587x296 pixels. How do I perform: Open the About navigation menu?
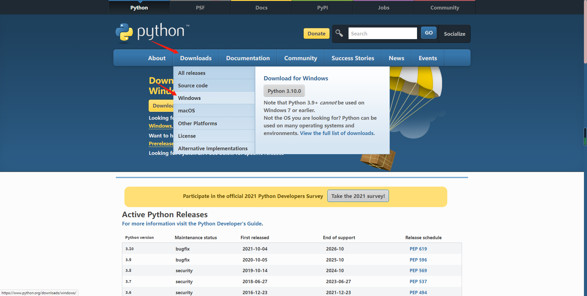157,58
